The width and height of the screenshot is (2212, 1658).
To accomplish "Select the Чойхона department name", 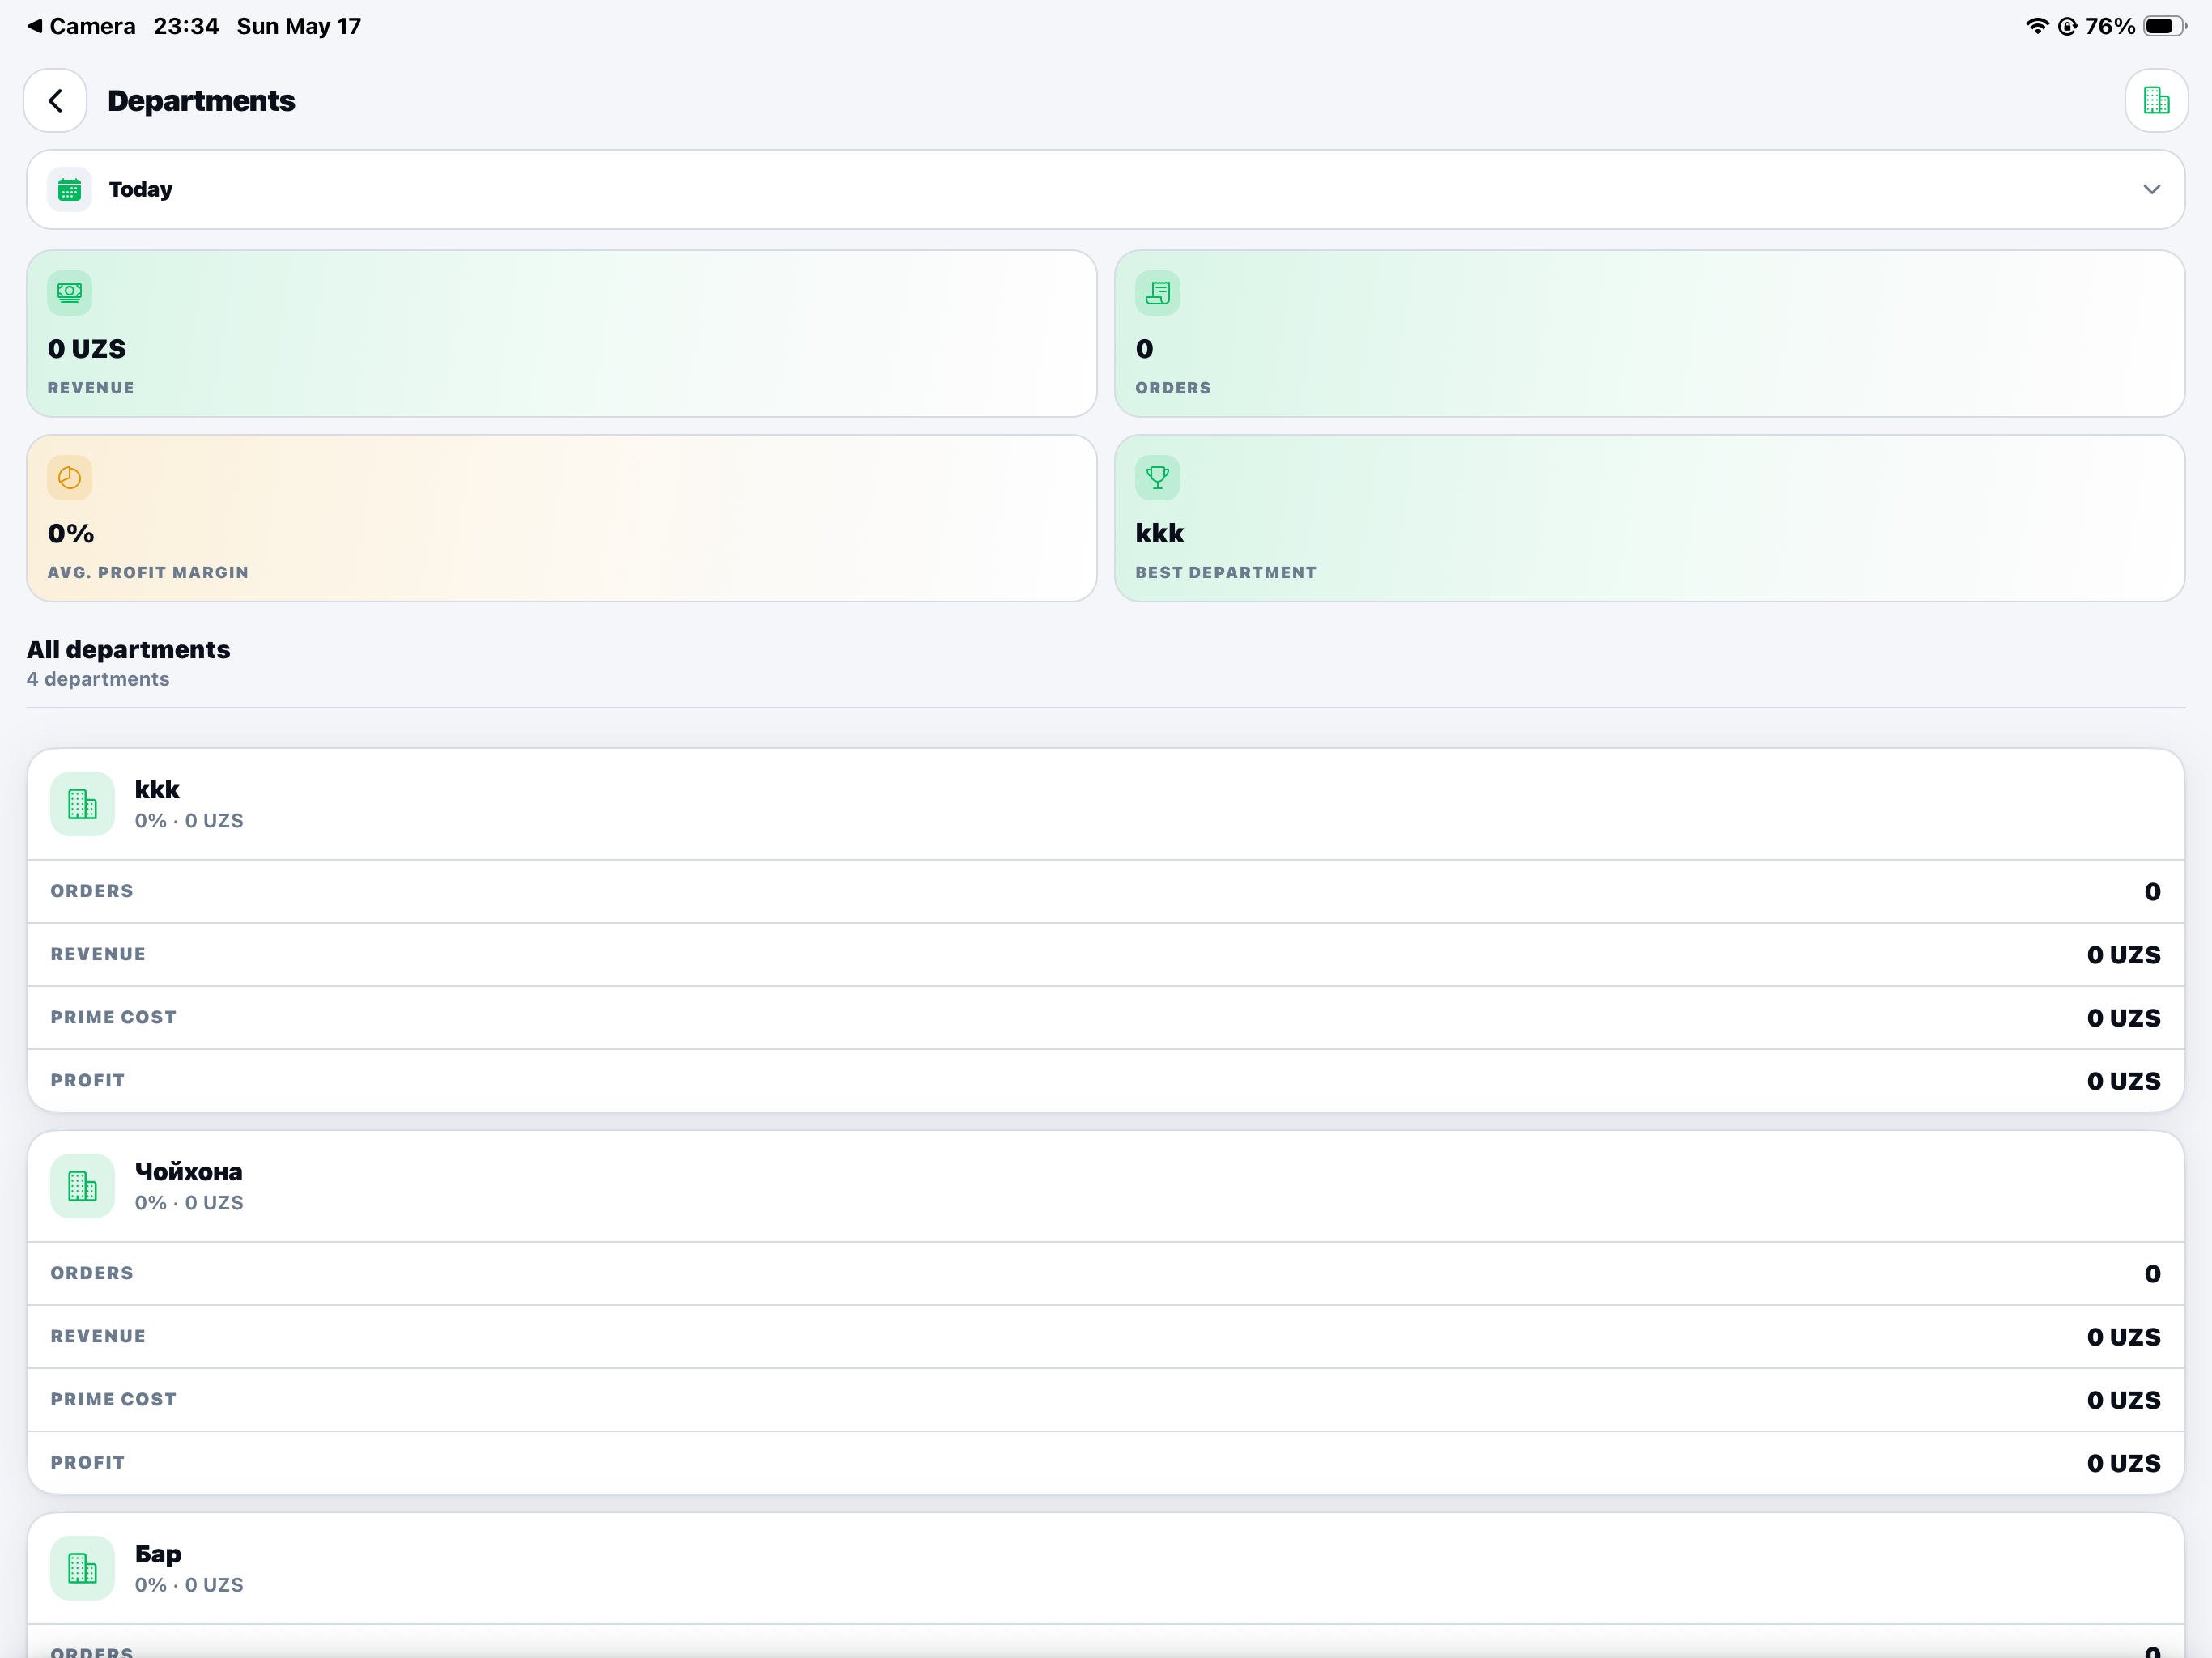I will click(x=189, y=1171).
